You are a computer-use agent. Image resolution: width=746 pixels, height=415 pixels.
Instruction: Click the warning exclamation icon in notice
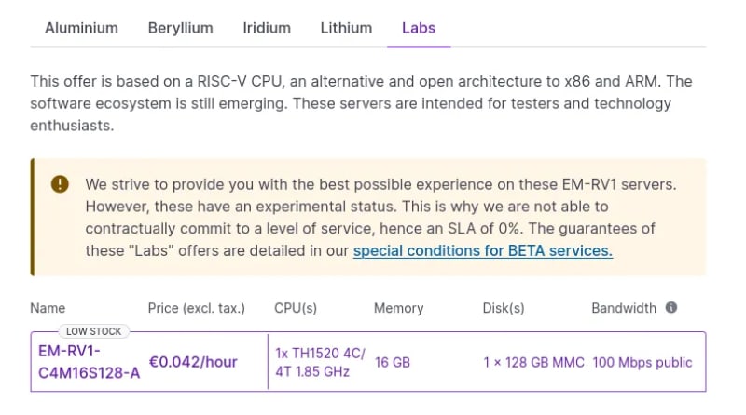tap(60, 184)
